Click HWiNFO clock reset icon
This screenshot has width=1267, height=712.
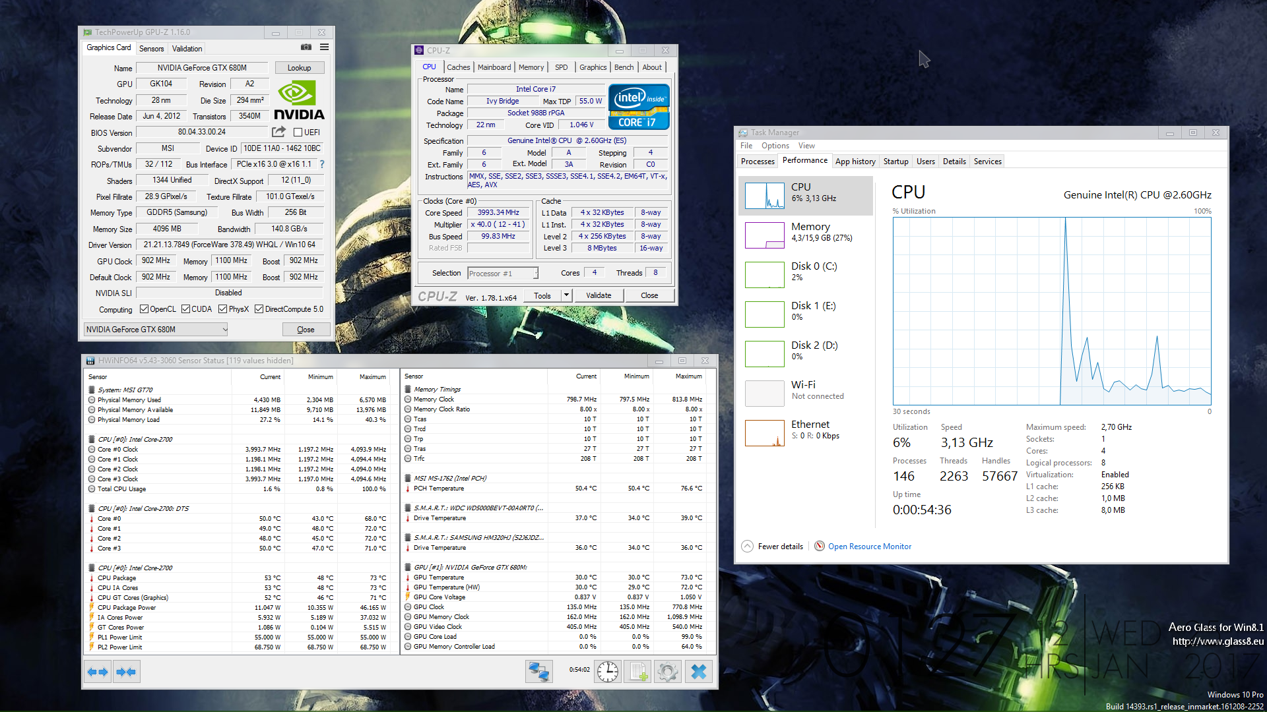[607, 672]
